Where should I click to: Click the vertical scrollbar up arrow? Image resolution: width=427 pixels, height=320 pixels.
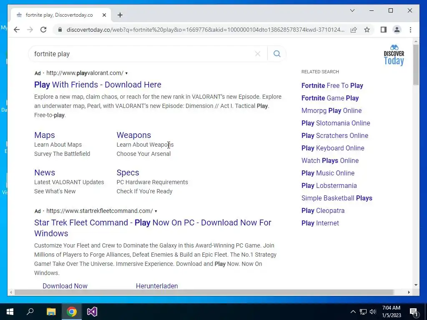[x=416, y=42]
